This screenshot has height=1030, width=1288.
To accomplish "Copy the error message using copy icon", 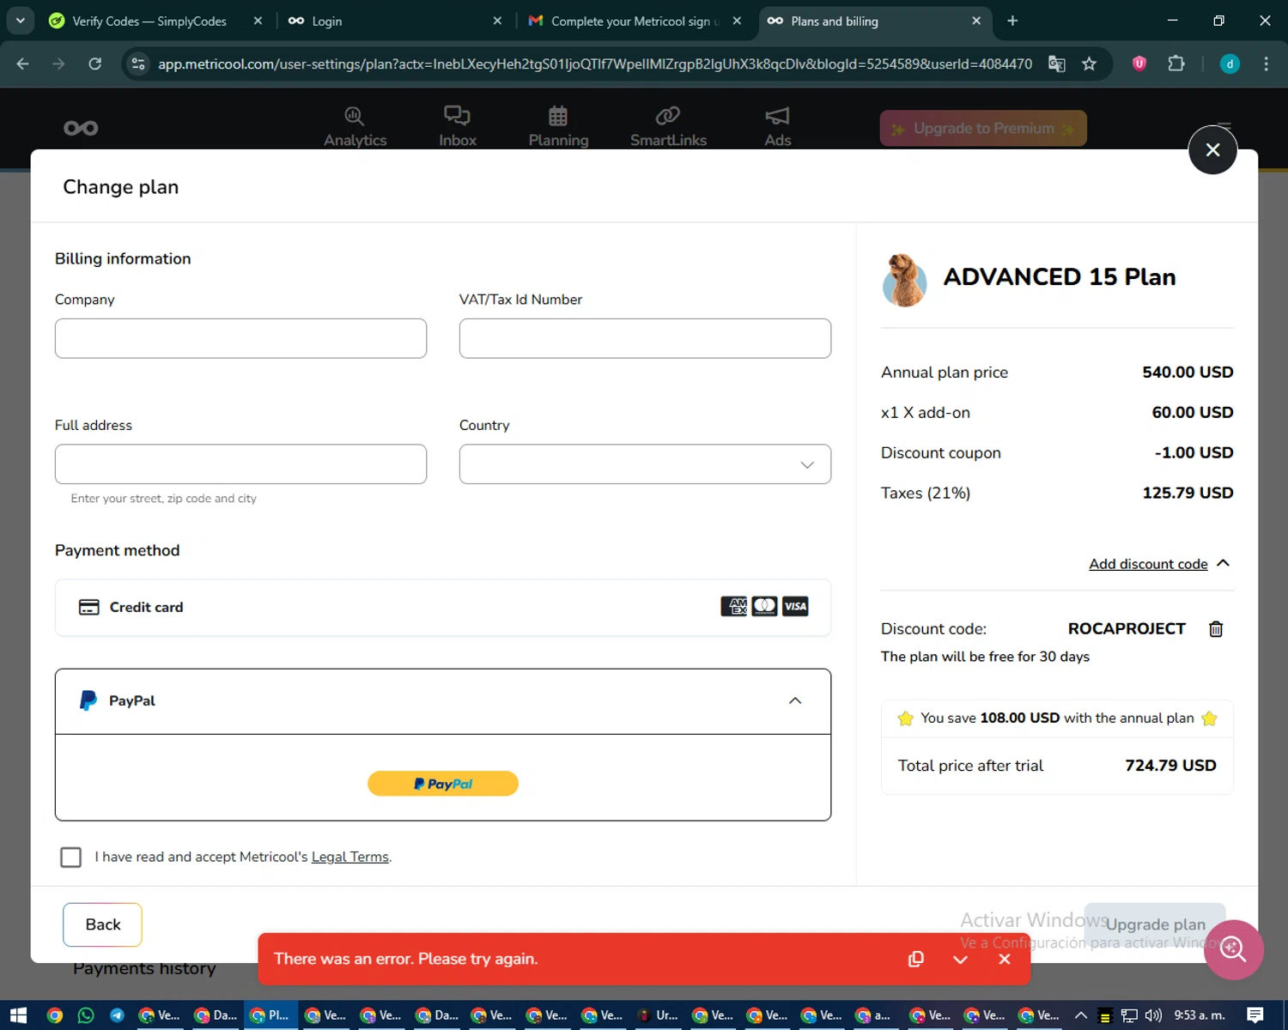I will pyautogui.click(x=916, y=959).
